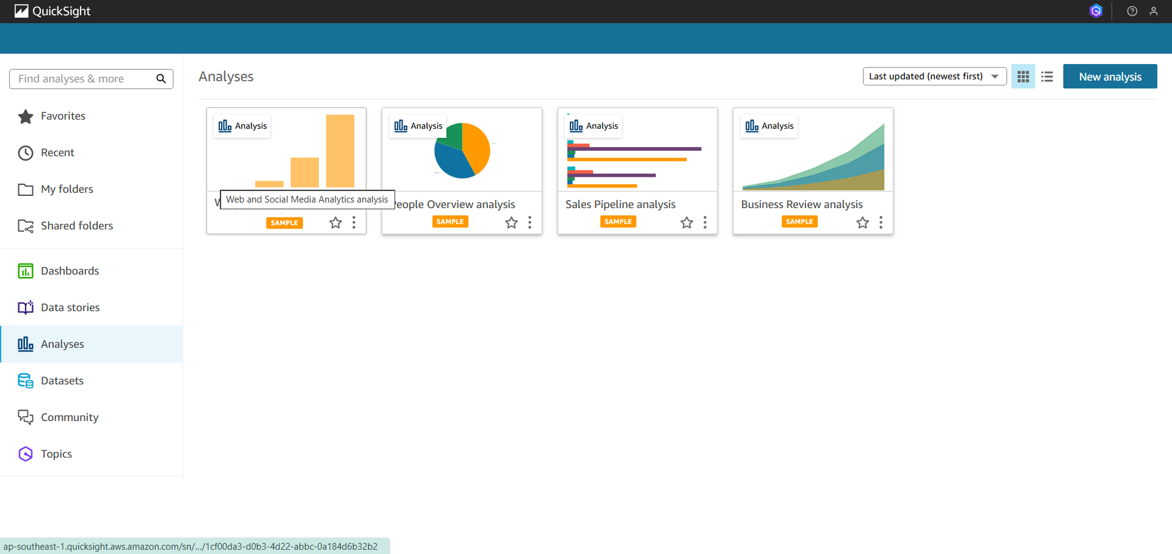The width and height of the screenshot is (1172, 554).
Task: Click the search magnifier icon
Action: (161, 79)
